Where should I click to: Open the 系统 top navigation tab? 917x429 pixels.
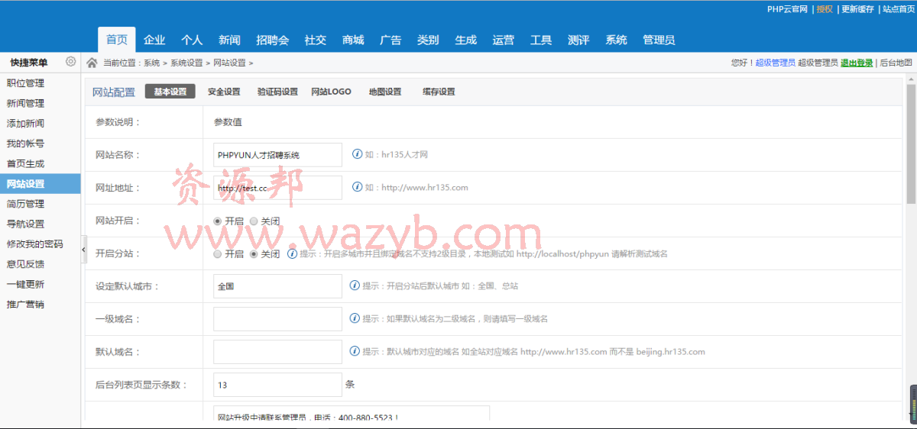tap(616, 40)
